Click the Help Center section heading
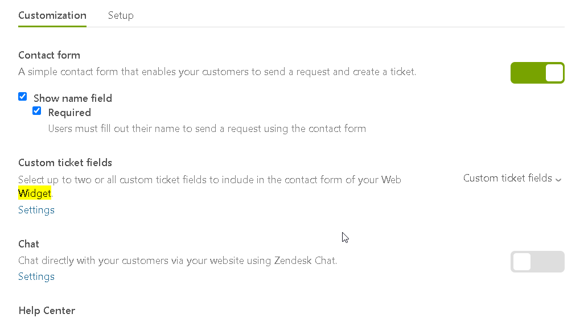 (x=47, y=311)
